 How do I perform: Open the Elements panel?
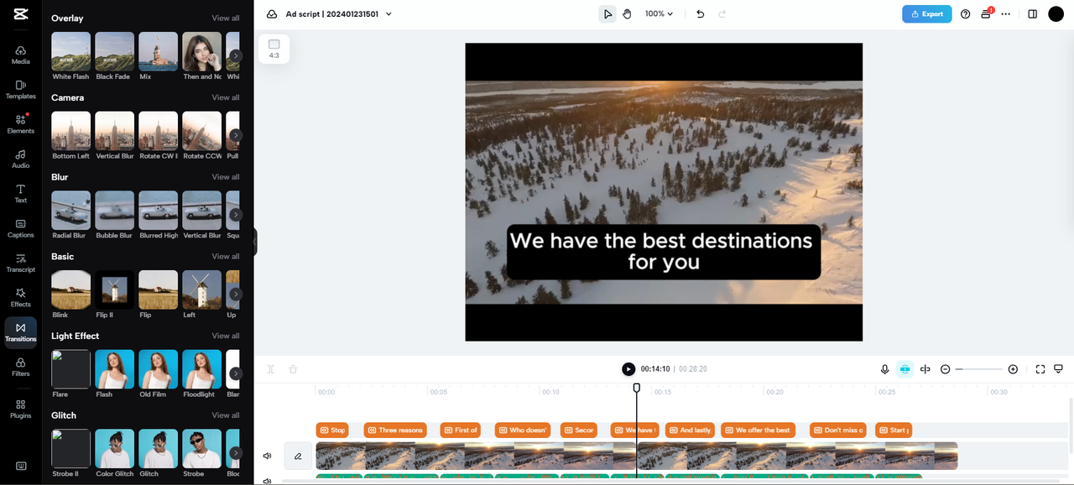point(21,124)
